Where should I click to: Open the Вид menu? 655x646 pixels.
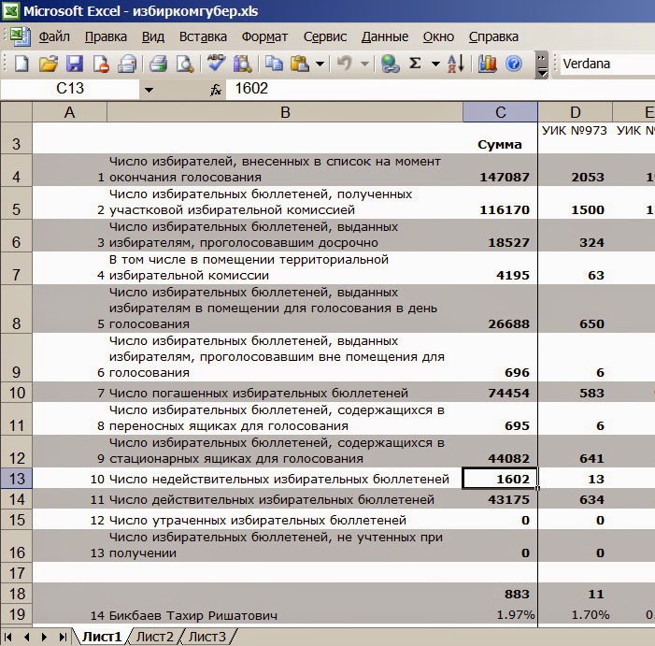point(153,36)
